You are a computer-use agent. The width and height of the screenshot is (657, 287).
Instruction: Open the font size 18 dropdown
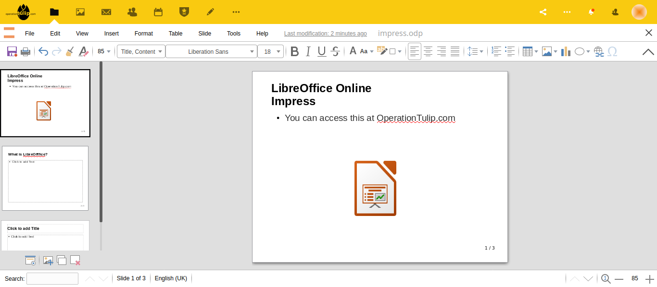pyautogui.click(x=270, y=51)
